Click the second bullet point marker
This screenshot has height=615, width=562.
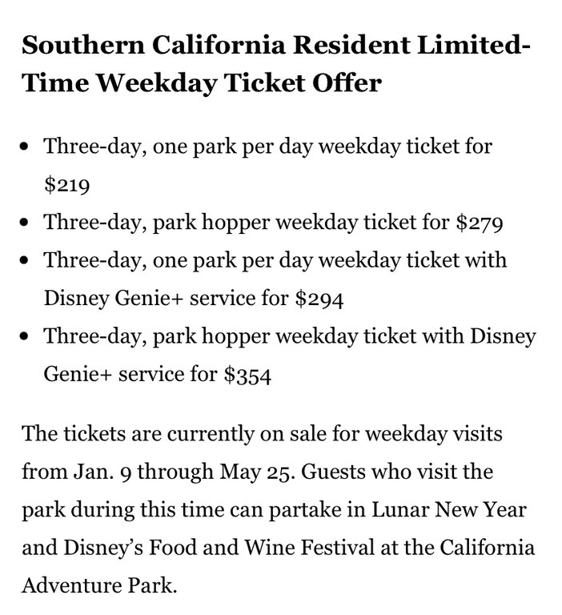click(x=27, y=223)
